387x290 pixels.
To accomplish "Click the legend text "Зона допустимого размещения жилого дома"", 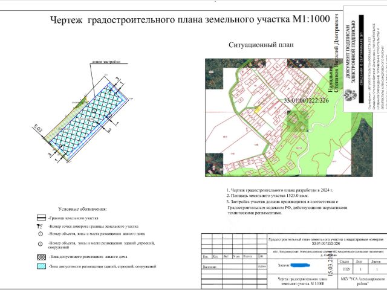I will coord(88,257).
